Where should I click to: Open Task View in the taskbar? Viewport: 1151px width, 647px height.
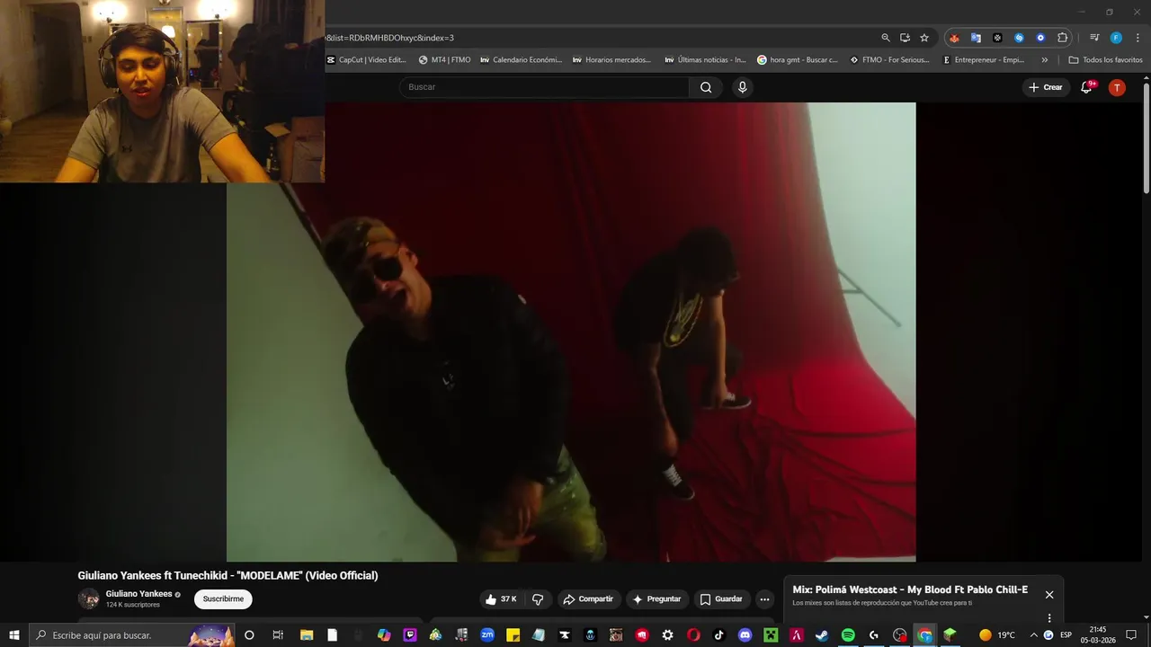pyautogui.click(x=278, y=635)
